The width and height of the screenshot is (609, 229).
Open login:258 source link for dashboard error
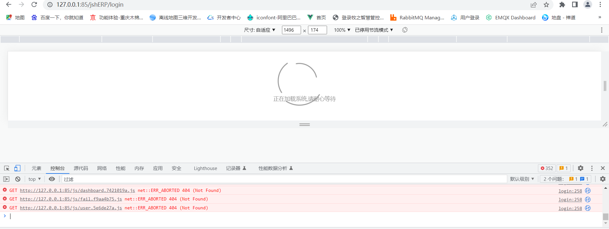570,191
